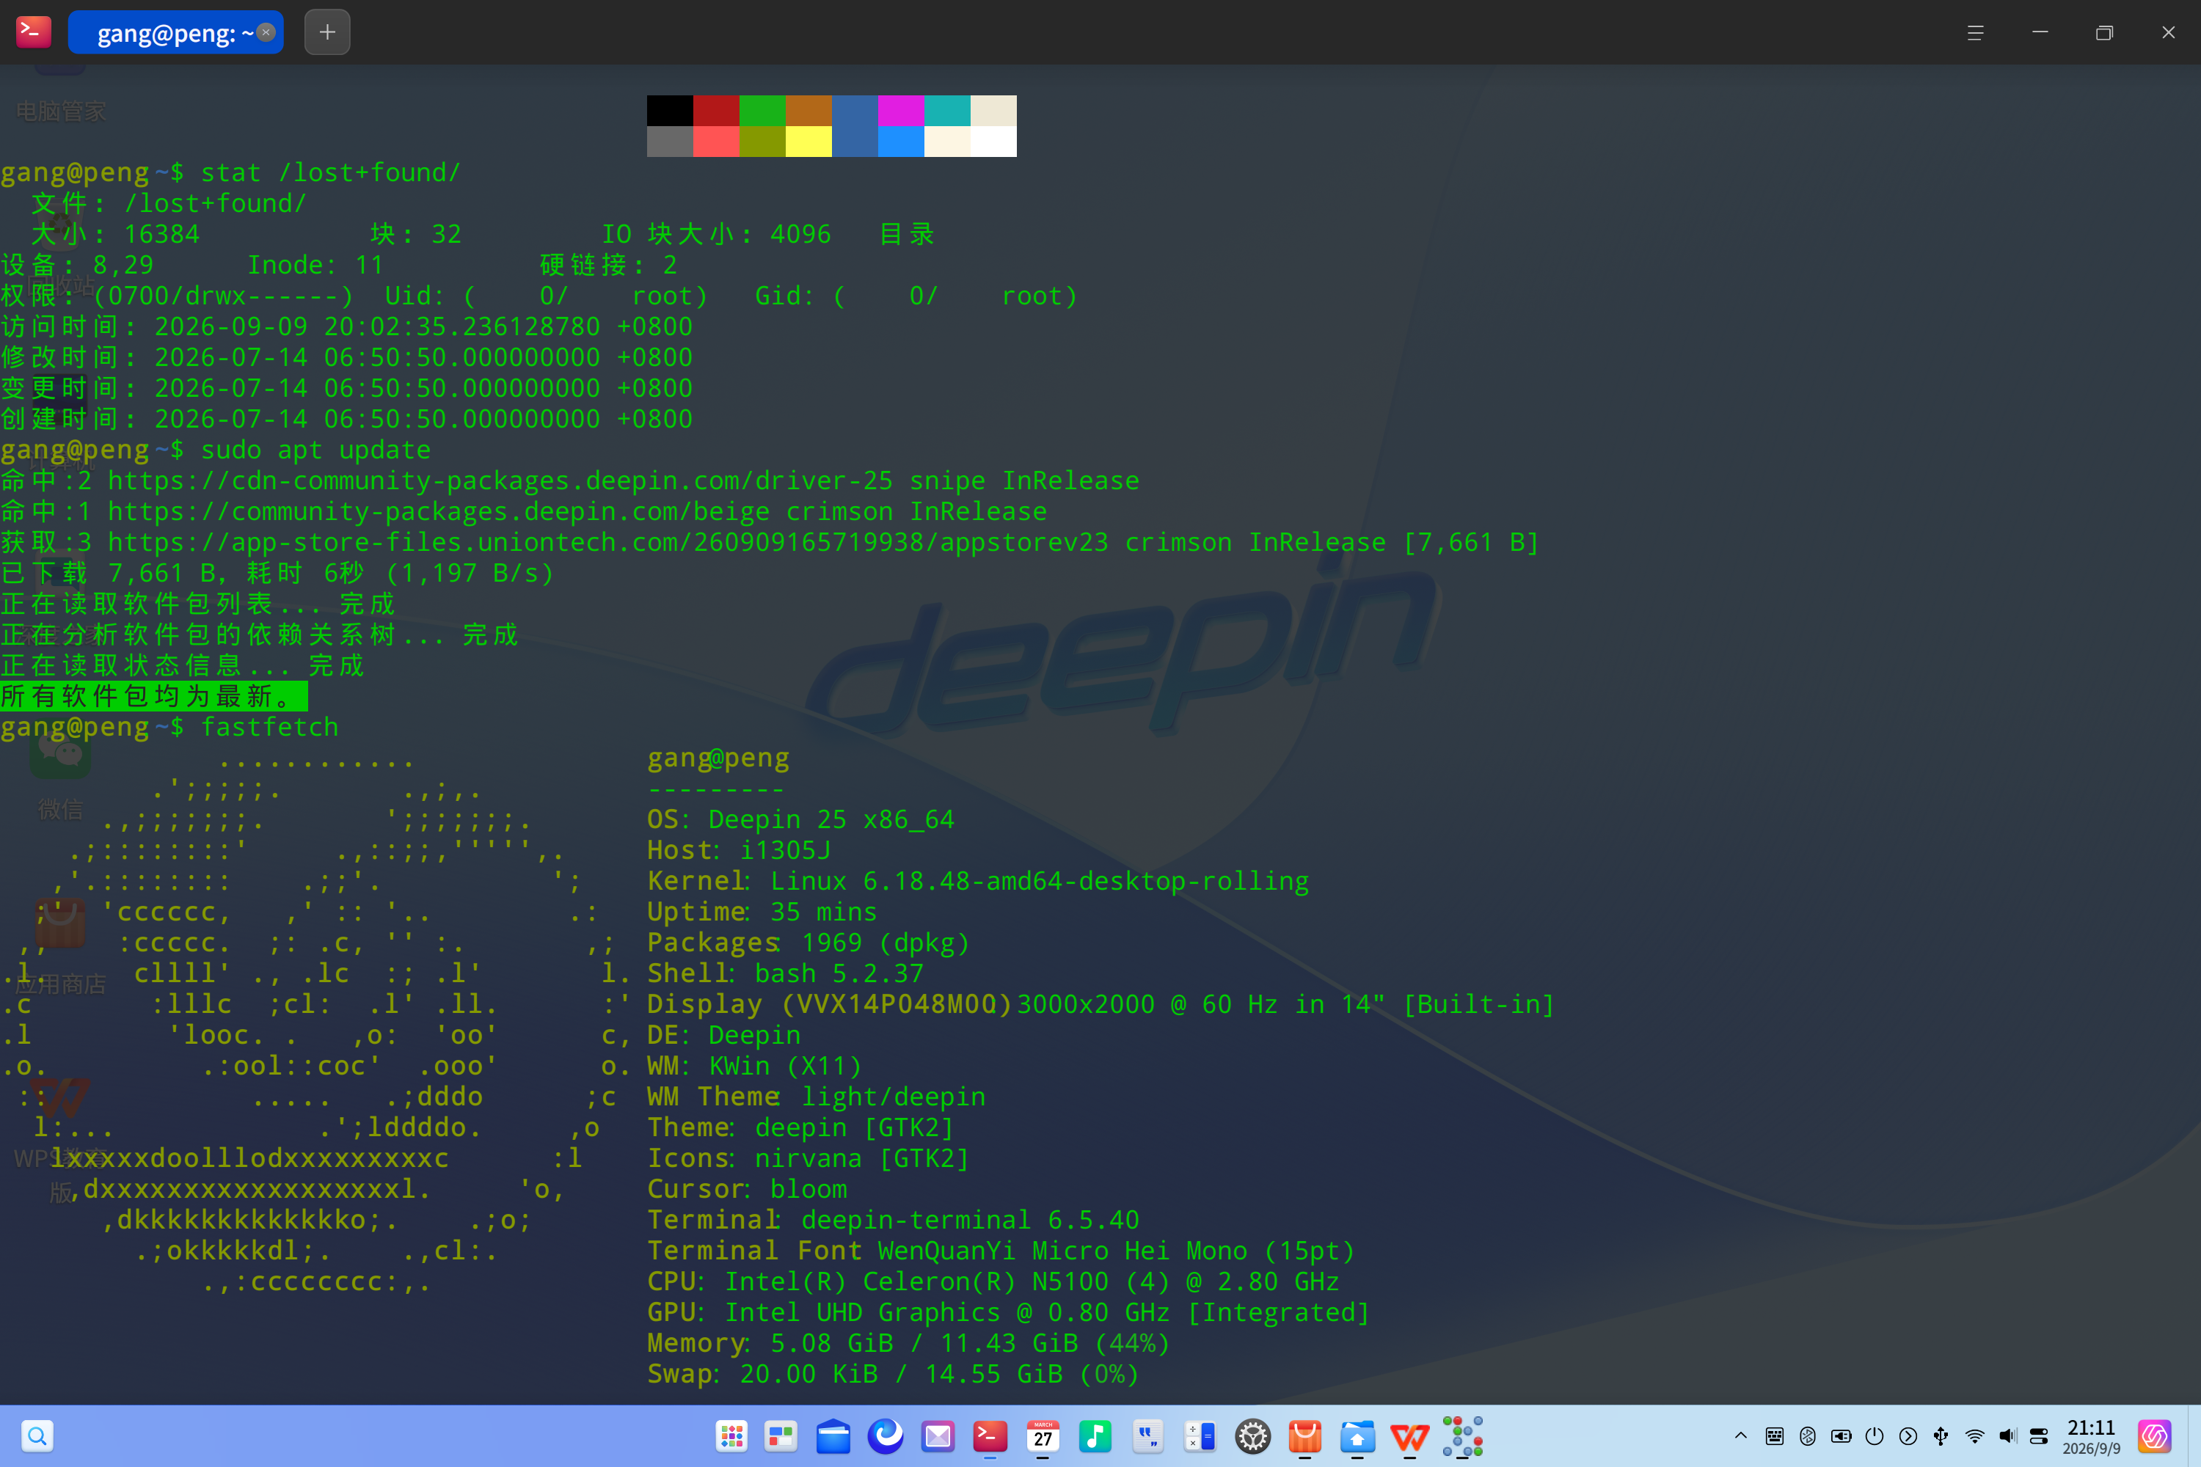Open multitasking view in the dock
The height and width of the screenshot is (1467, 2201).
tap(781, 1436)
